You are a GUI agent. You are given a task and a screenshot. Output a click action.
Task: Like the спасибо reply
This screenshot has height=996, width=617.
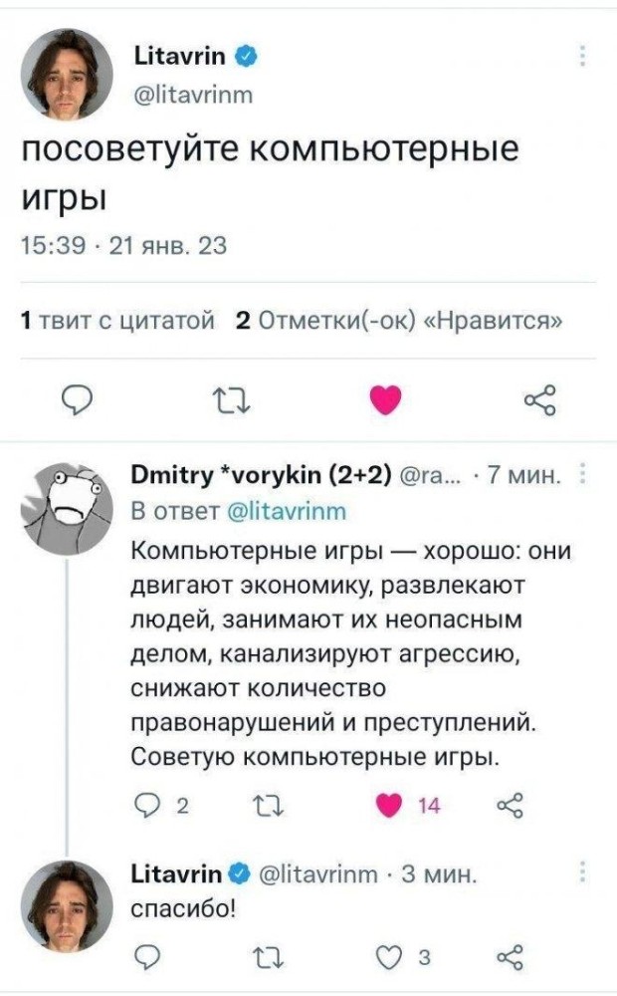389,957
